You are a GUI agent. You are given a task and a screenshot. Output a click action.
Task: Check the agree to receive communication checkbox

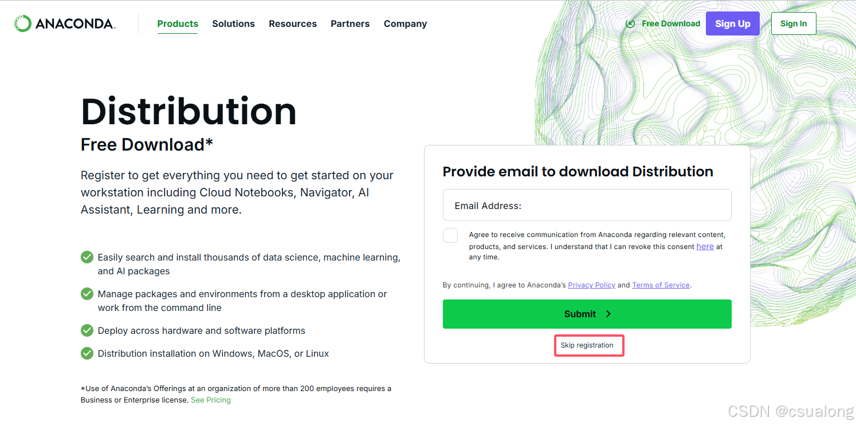450,235
